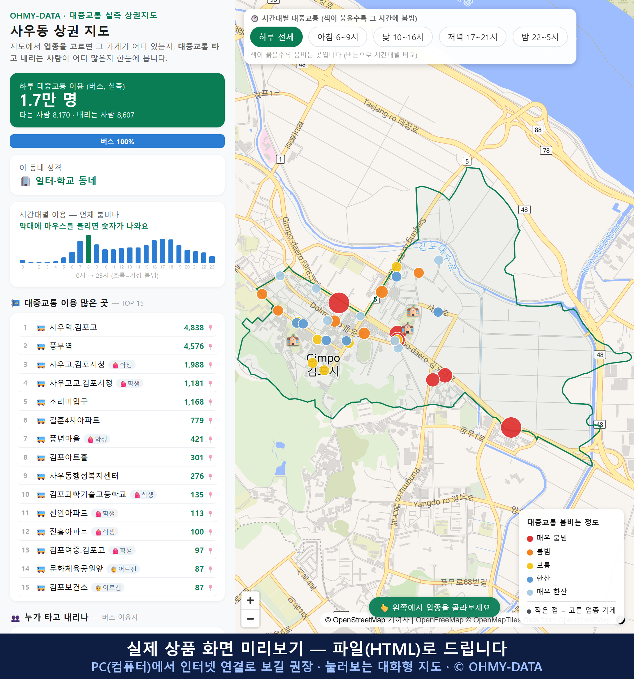
Task: Click the route 88 shield on the map
Action: pyautogui.click(x=538, y=130)
